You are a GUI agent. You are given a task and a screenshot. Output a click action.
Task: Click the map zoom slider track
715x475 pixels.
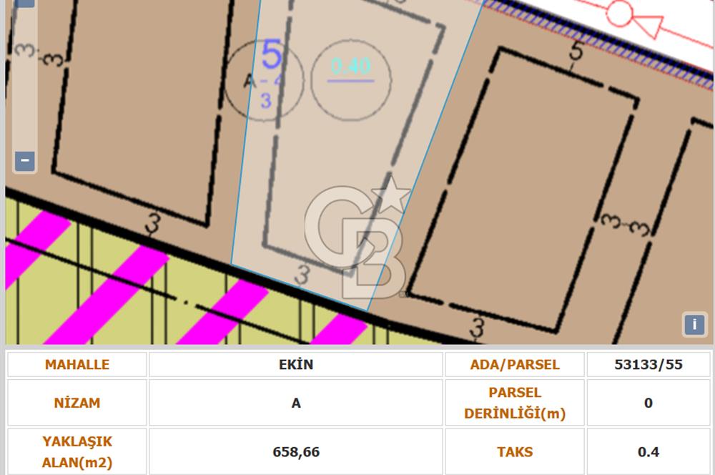click(x=24, y=79)
